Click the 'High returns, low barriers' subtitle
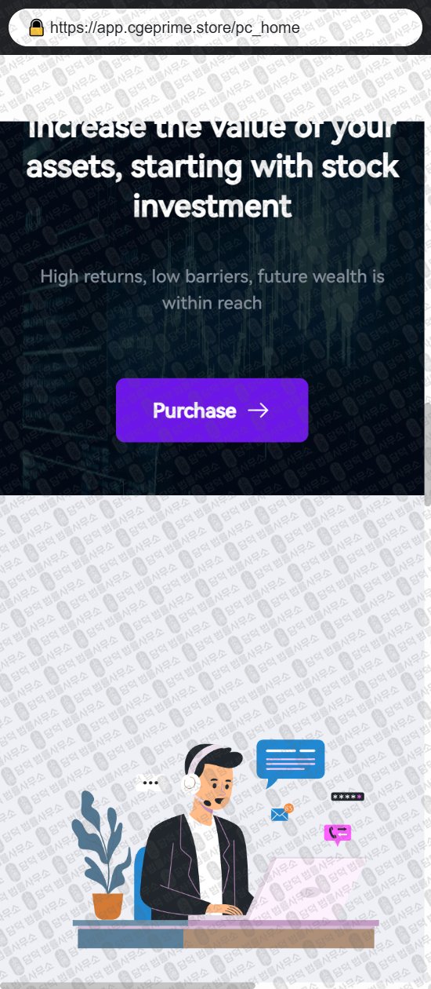Image resolution: width=431 pixels, height=989 pixels. tap(212, 289)
